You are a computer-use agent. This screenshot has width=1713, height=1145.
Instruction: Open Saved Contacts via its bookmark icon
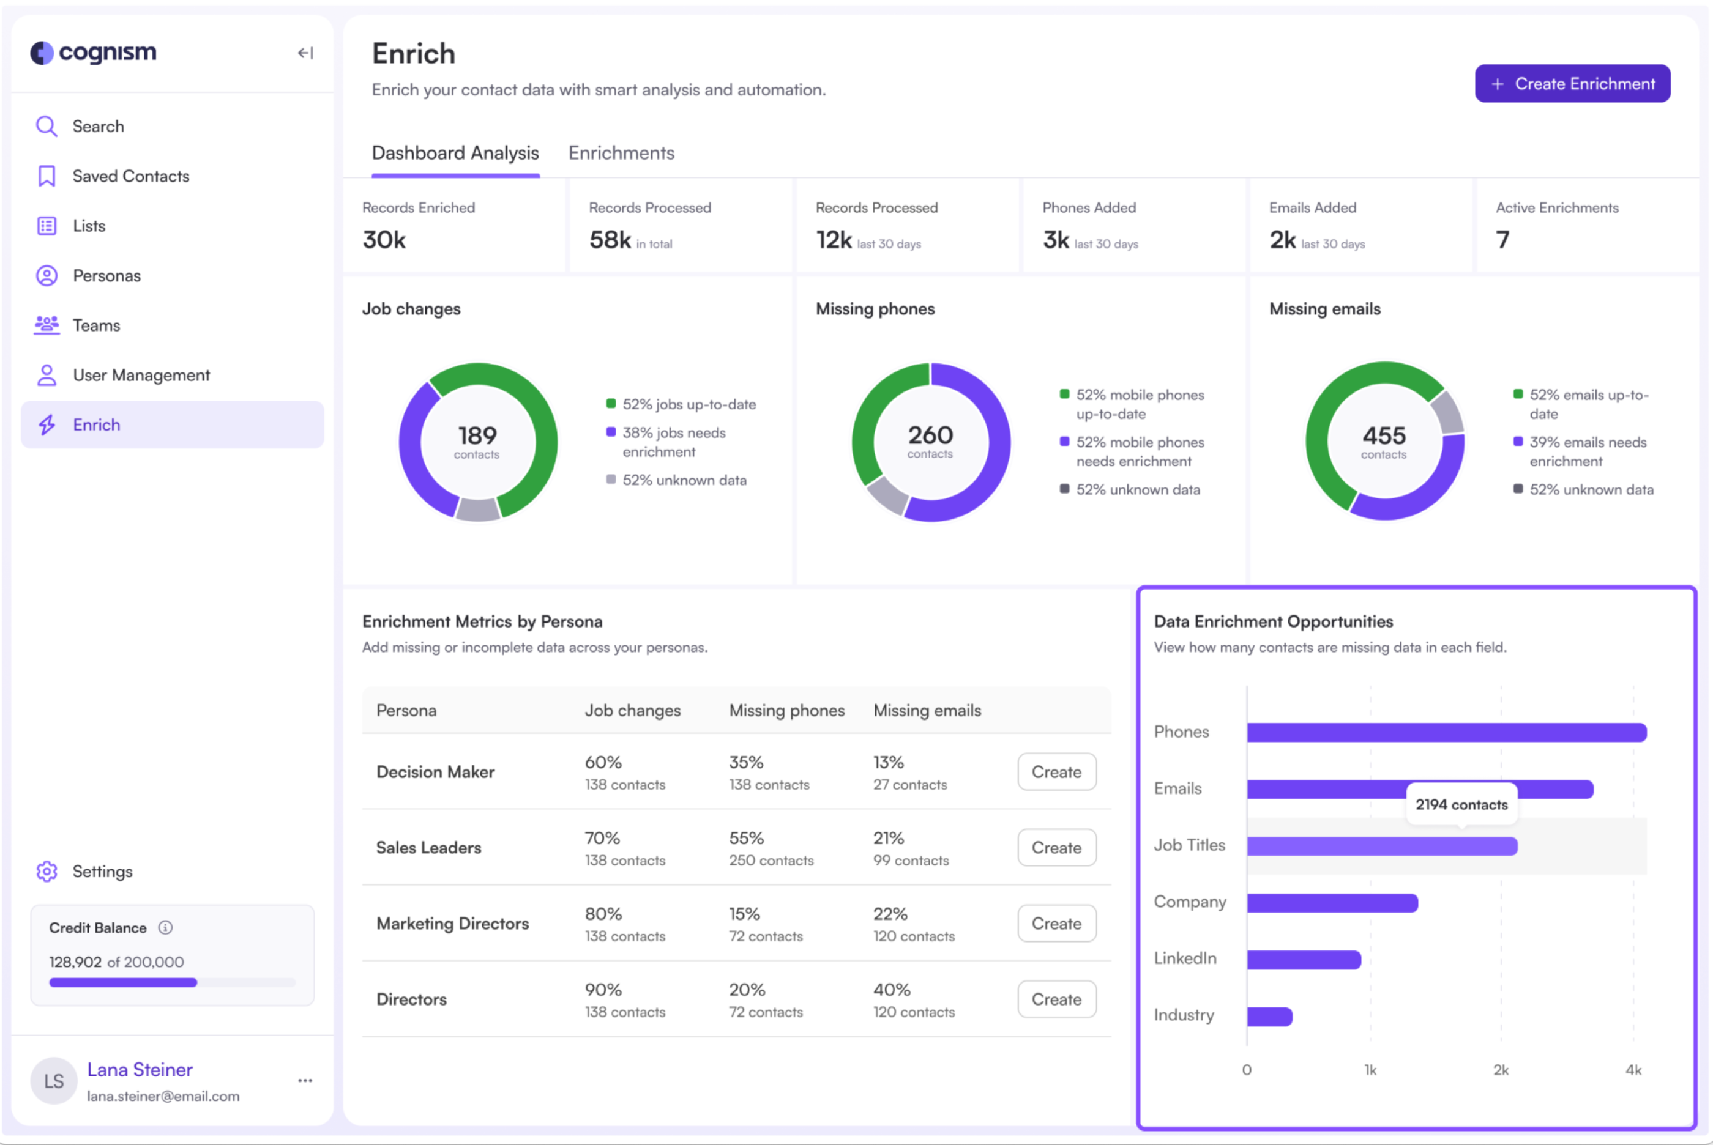coord(46,176)
